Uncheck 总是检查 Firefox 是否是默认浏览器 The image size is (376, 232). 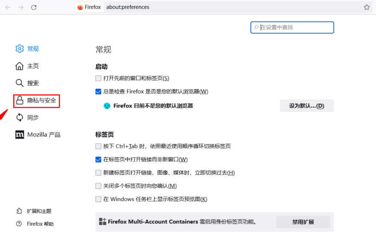tap(99, 91)
